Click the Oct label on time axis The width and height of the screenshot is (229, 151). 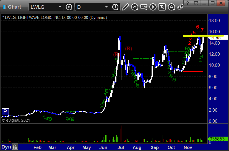point(171,147)
